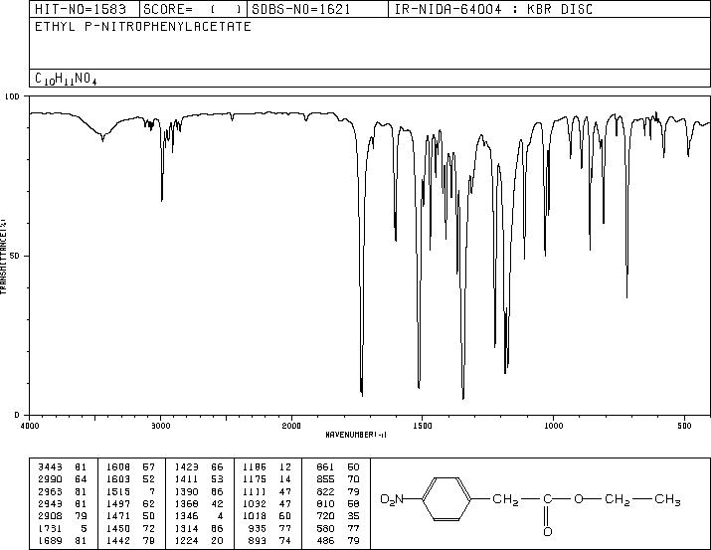
Task: Click the 2963 peak entry in the table
Action: tap(62, 491)
